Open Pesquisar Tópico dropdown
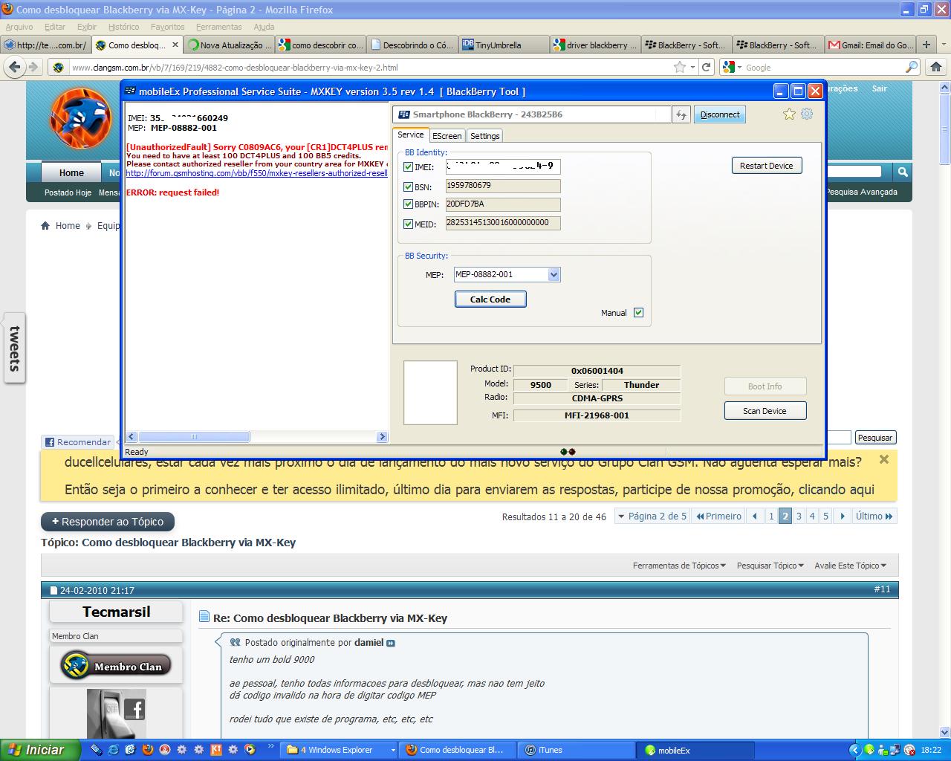This screenshot has height=761, width=951. click(x=770, y=566)
